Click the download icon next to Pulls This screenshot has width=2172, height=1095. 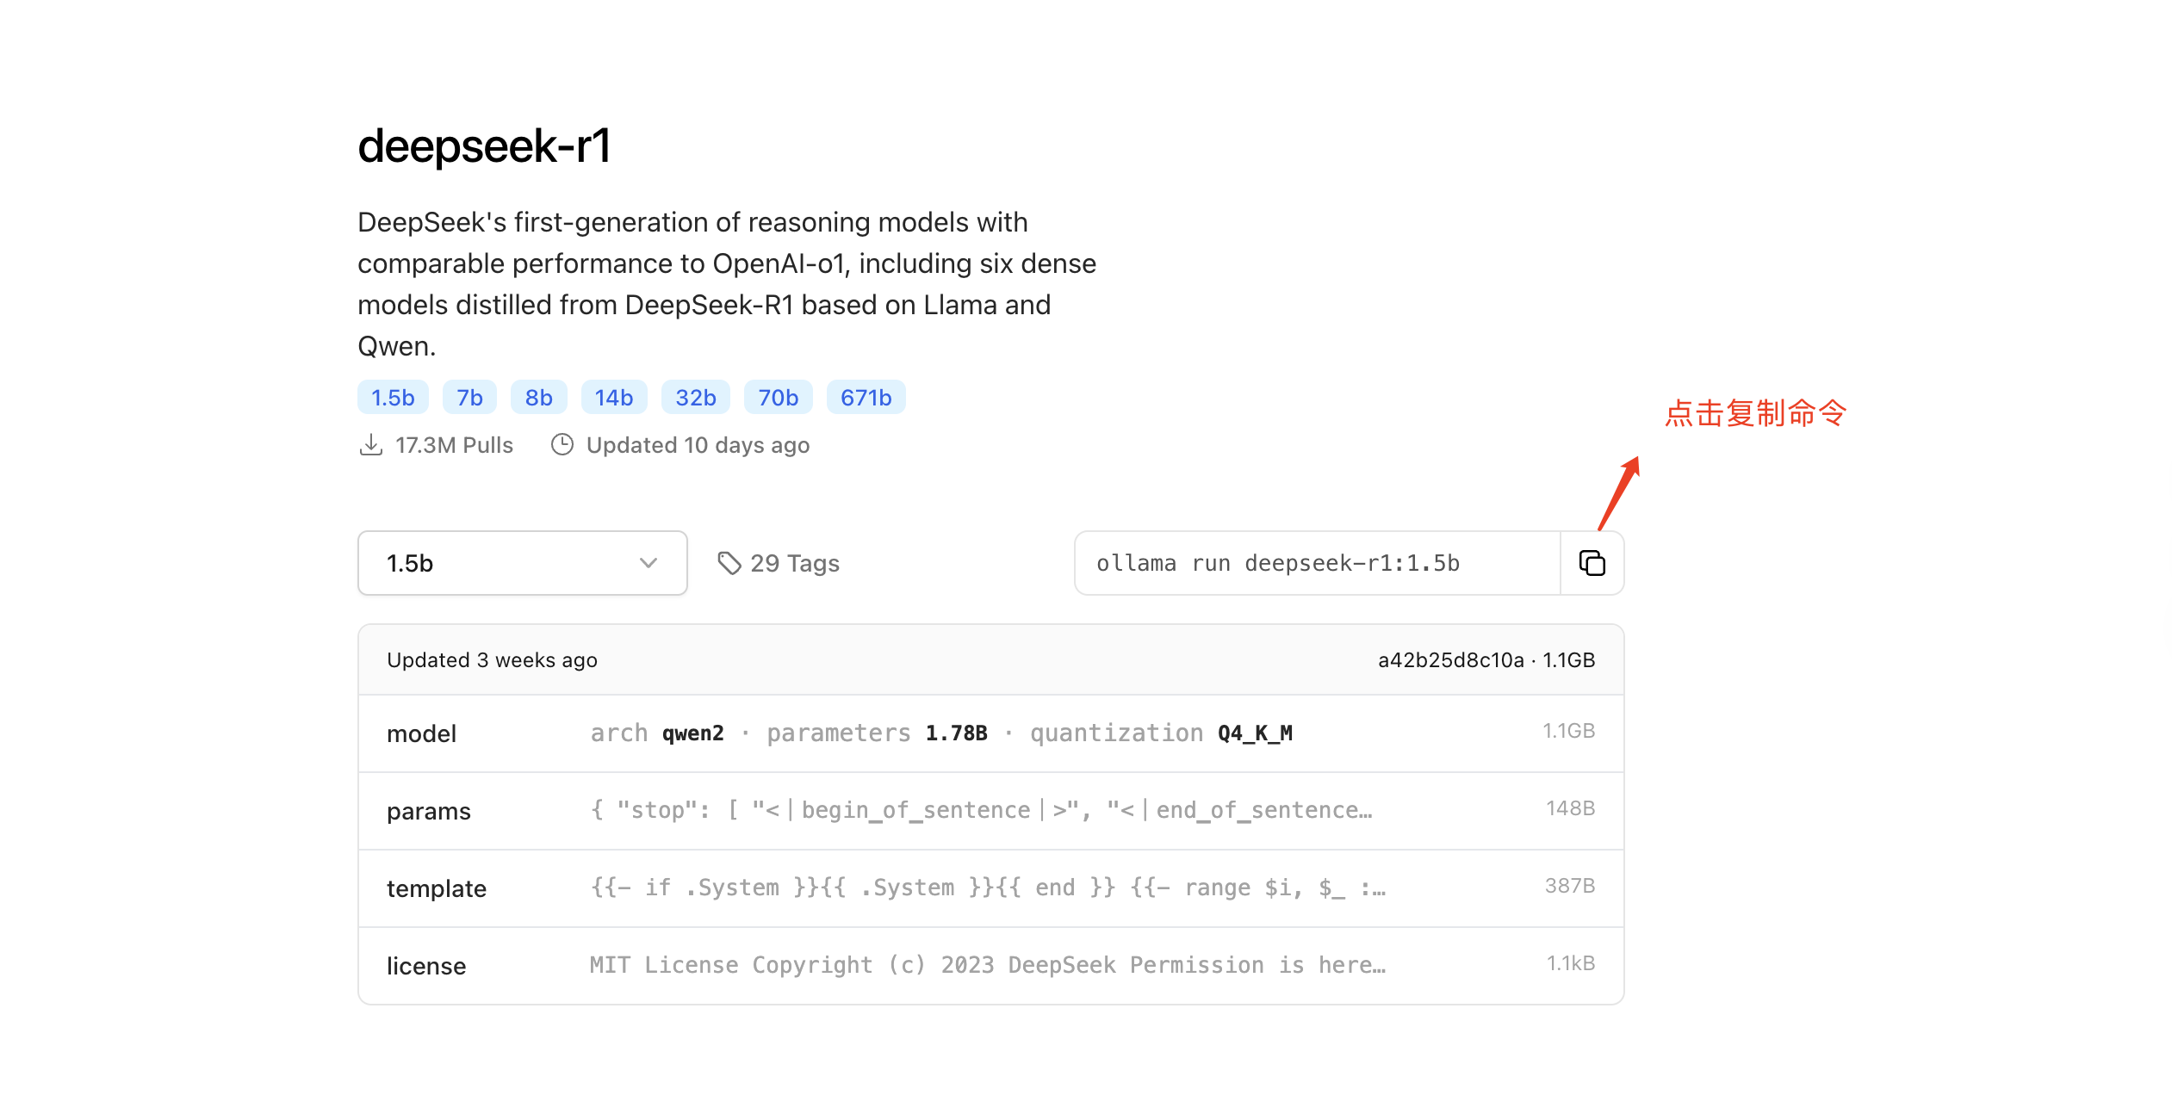click(x=371, y=445)
